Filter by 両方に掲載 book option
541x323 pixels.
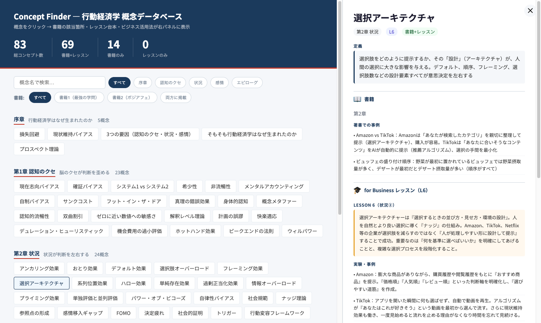pos(176,97)
